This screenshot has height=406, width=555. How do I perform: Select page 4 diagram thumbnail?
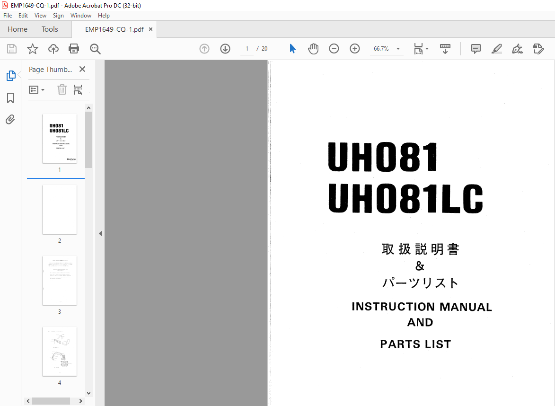(60, 351)
